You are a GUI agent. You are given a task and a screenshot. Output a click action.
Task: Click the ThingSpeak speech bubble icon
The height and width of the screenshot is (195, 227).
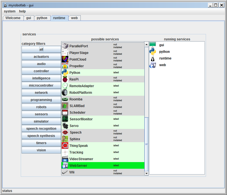coord(65,145)
